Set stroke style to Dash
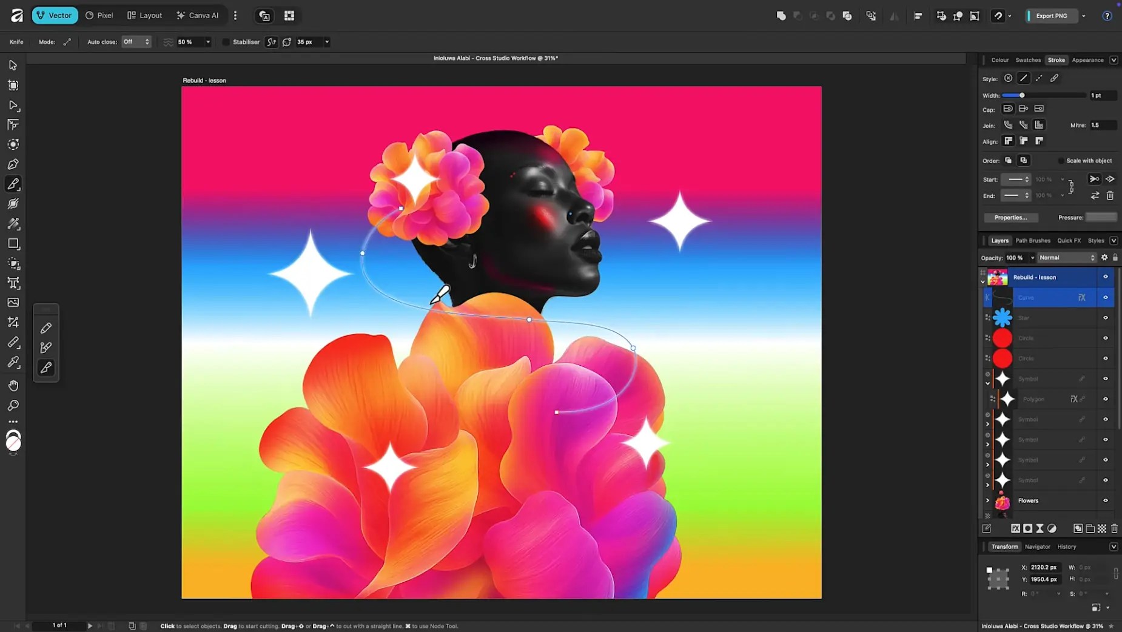 (1039, 78)
